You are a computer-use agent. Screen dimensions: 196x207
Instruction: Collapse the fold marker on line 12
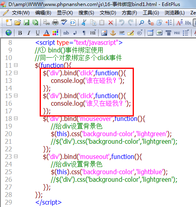click(16, 73)
